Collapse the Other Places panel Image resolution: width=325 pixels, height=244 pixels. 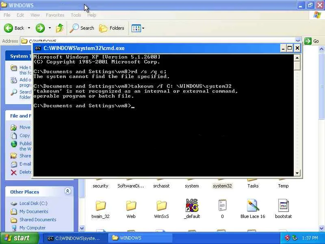(x=67, y=191)
